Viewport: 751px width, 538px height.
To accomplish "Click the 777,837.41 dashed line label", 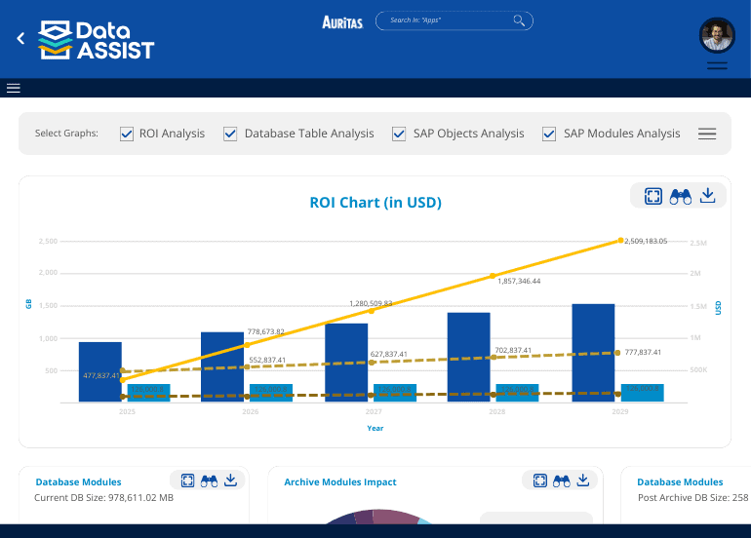I will 643,352.
